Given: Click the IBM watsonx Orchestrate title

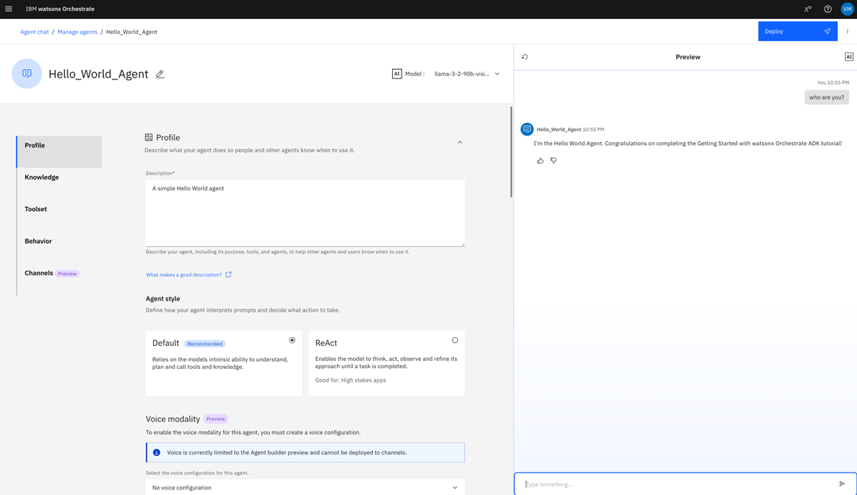Looking at the screenshot, I should (60, 9).
